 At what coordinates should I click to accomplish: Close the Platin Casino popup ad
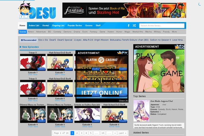click(x=123, y=101)
